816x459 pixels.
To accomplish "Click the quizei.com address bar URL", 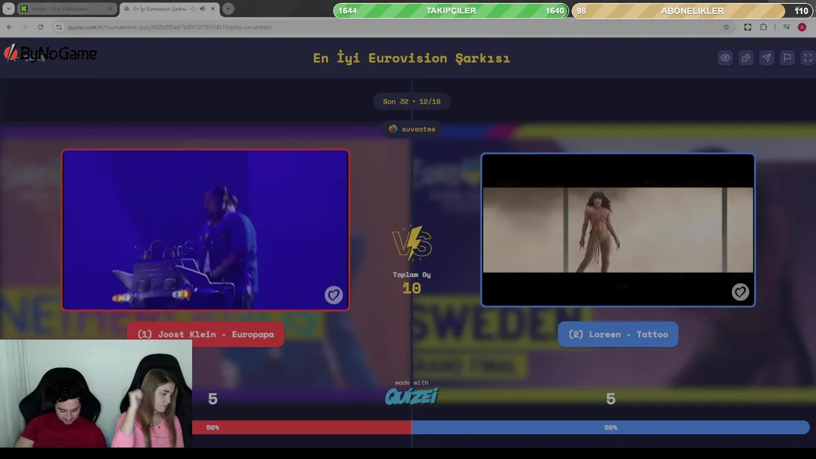I will (170, 27).
